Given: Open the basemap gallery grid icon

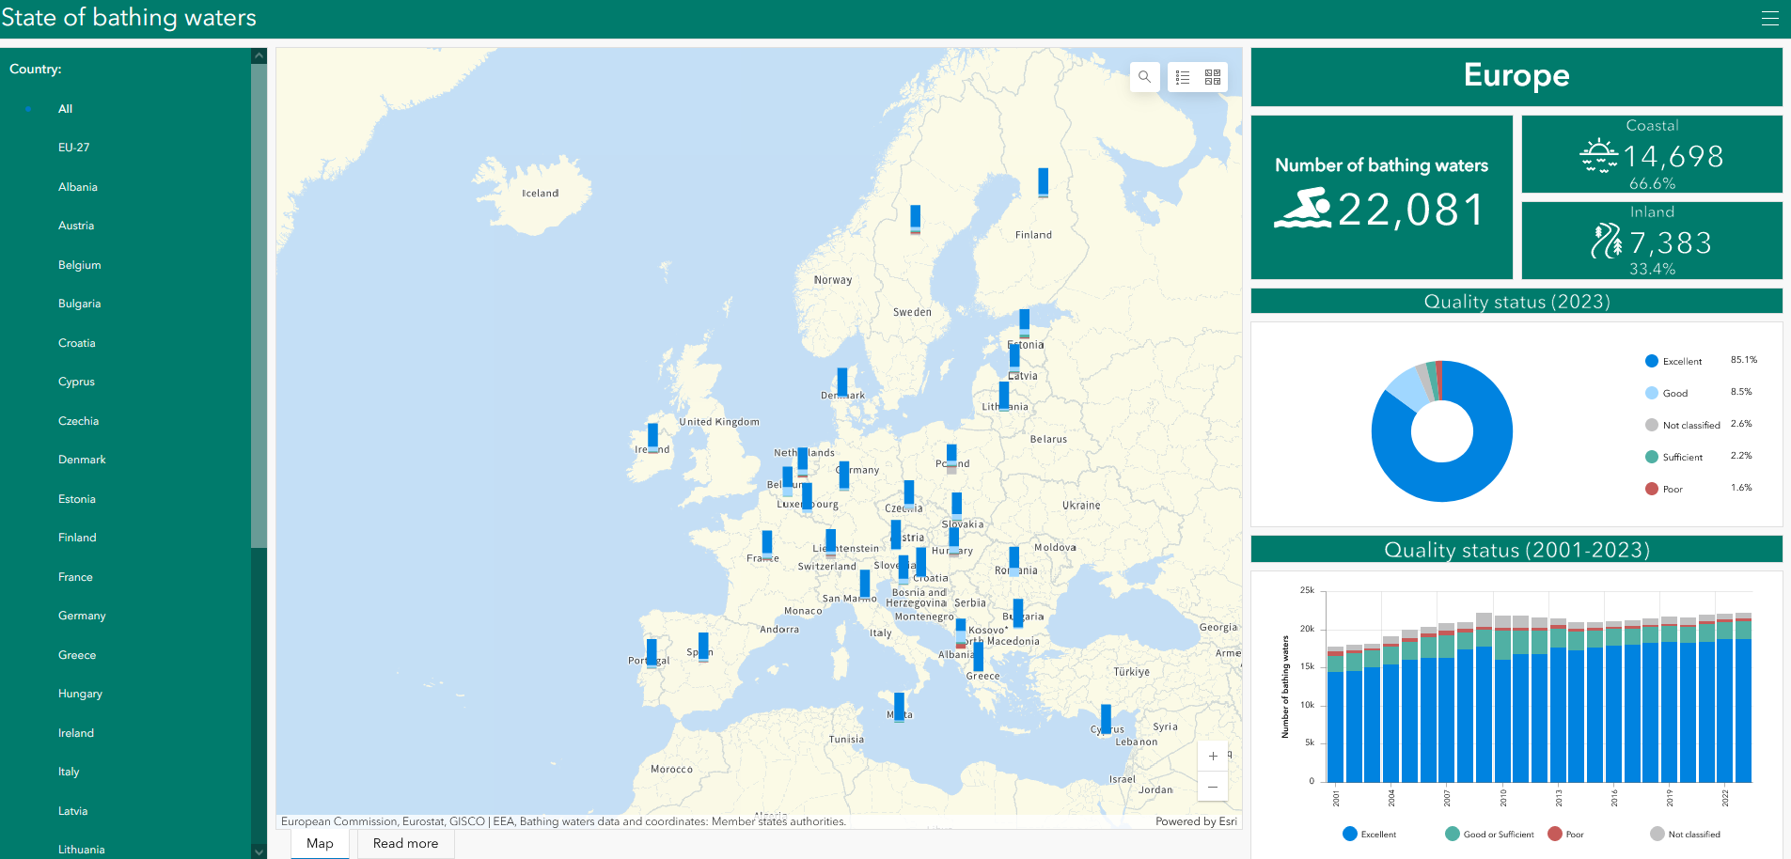Looking at the screenshot, I should point(1213,77).
